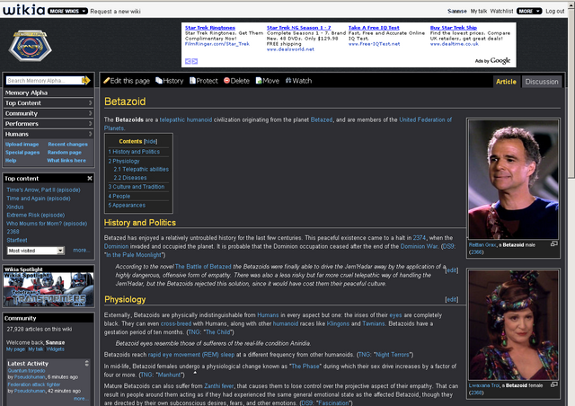The image size is (575, 406).
Task: Switch to the Discussion tab
Action: coord(542,82)
